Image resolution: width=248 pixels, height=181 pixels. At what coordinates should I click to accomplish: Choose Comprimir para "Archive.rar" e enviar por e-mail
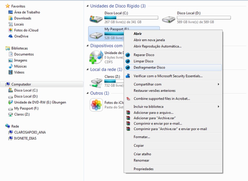tap(173, 129)
